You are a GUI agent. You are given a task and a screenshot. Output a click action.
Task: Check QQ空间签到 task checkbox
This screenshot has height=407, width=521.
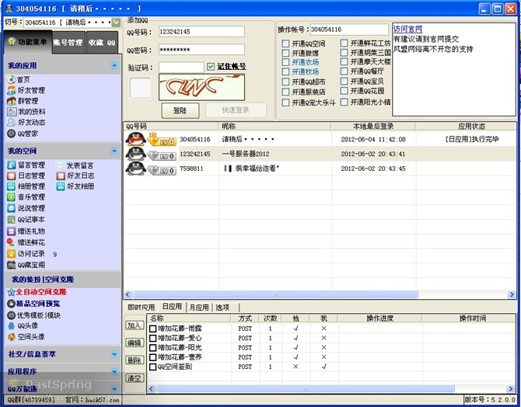[153, 367]
